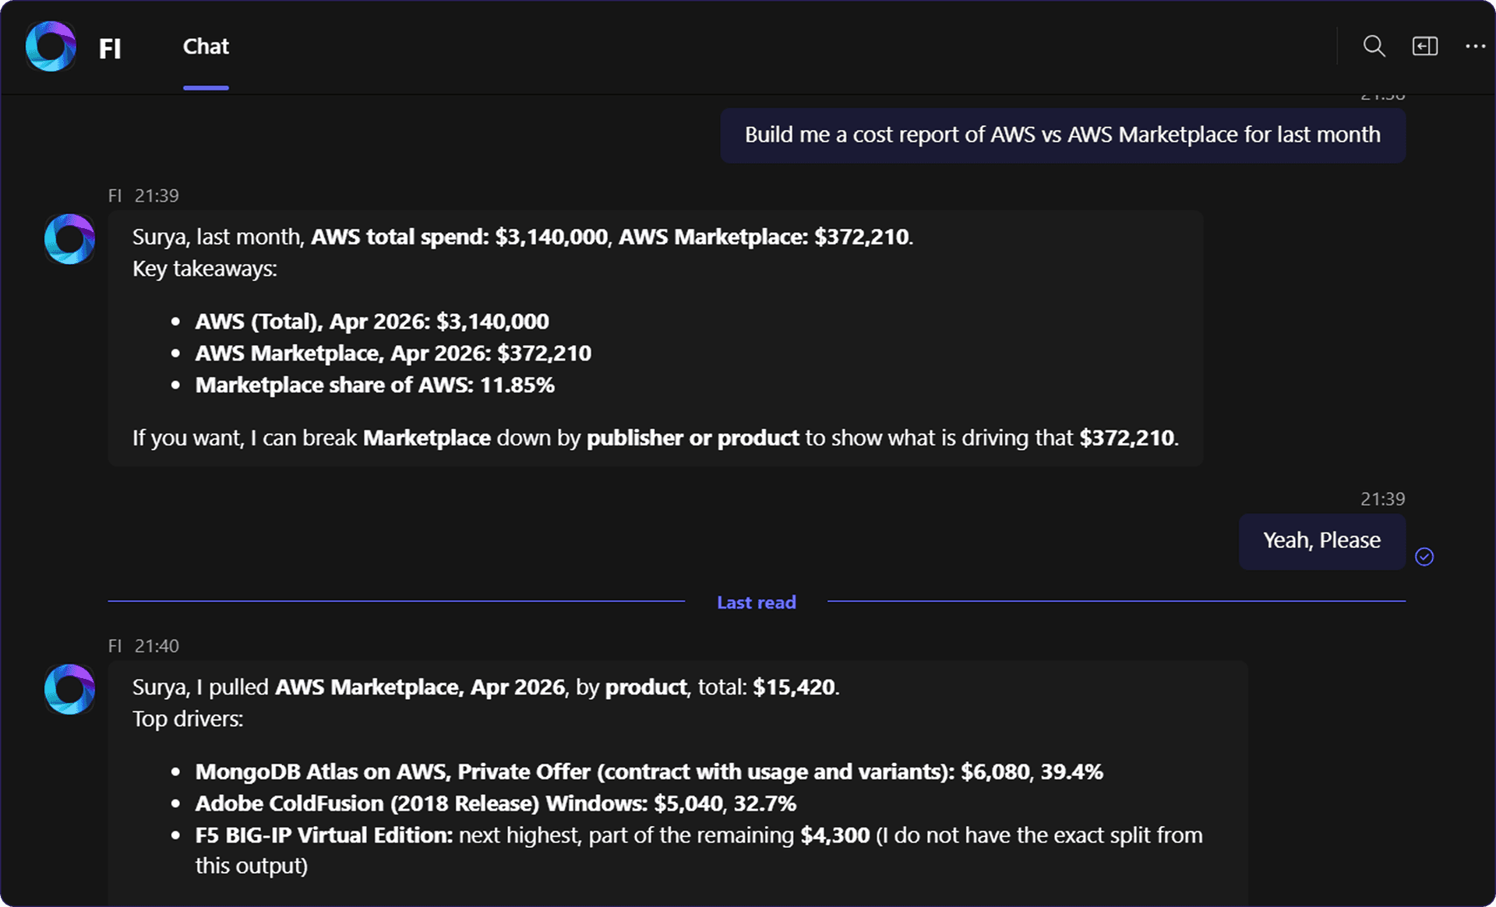Click the 21:39 timestamp above 'Yeah, Please'

pos(1382,499)
